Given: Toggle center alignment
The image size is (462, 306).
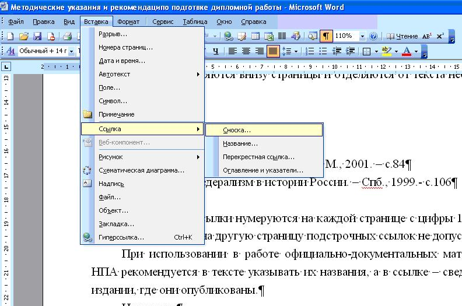Looking at the screenshot, I should coord(246,51).
